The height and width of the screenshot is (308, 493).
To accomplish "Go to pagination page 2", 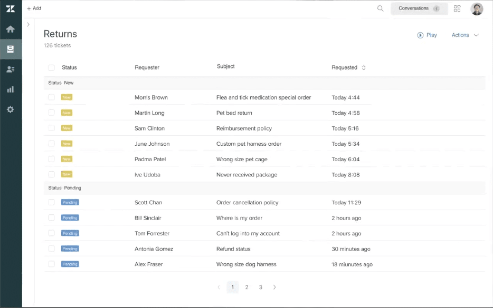I will pos(246,287).
